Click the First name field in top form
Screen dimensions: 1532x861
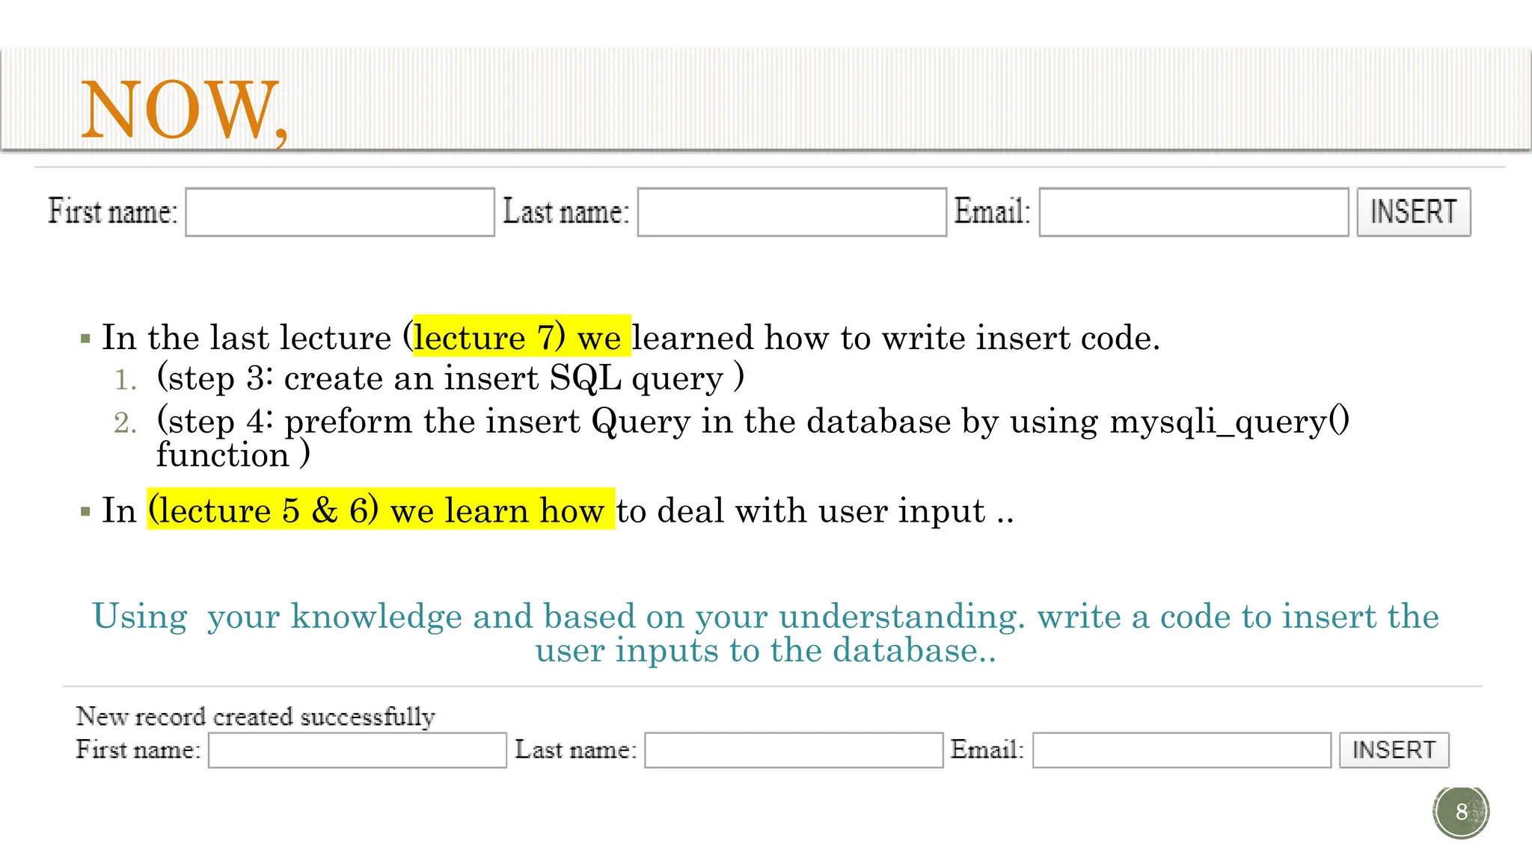(x=340, y=212)
